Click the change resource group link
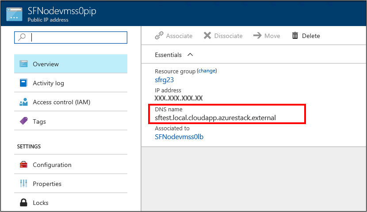Viewport: 367px width, 212px height. [x=207, y=71]
